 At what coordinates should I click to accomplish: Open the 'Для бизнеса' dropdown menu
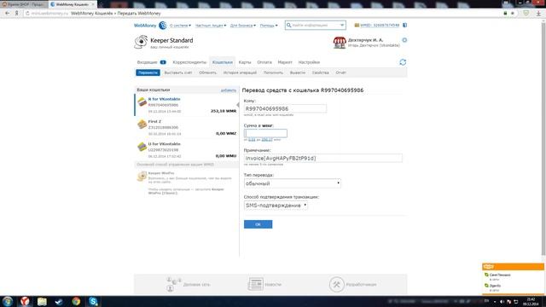coord(243,26)
